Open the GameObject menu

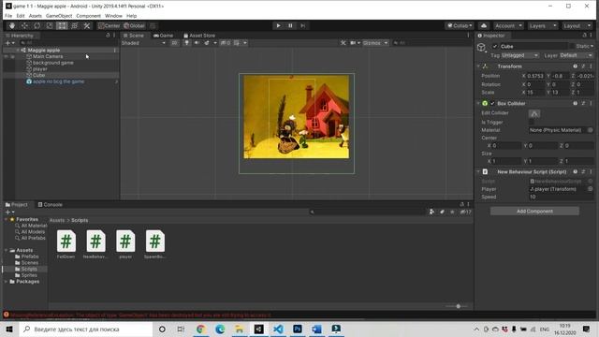click(x=59, y=16)
